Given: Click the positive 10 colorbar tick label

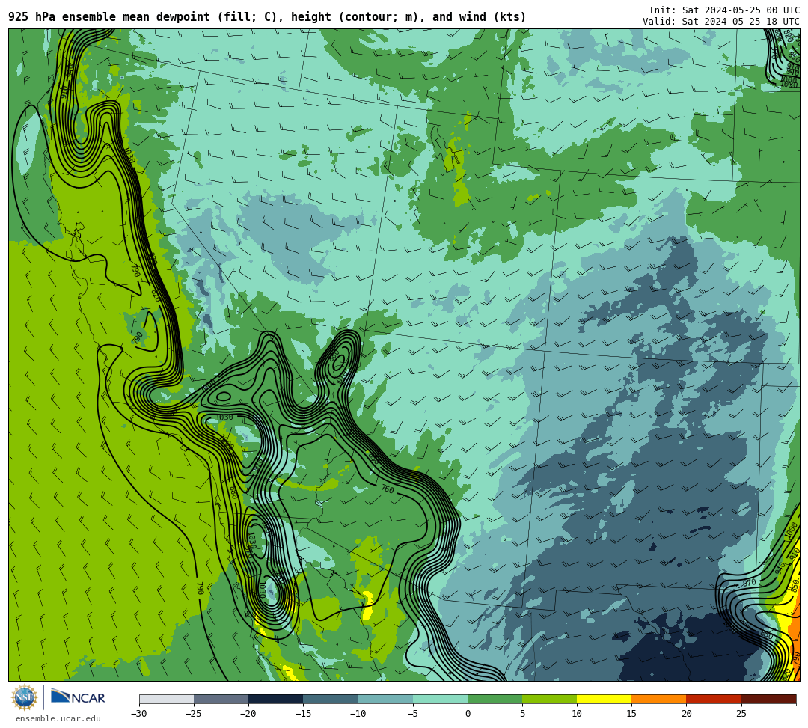Looking at the screenshot, I should [577, 714].
